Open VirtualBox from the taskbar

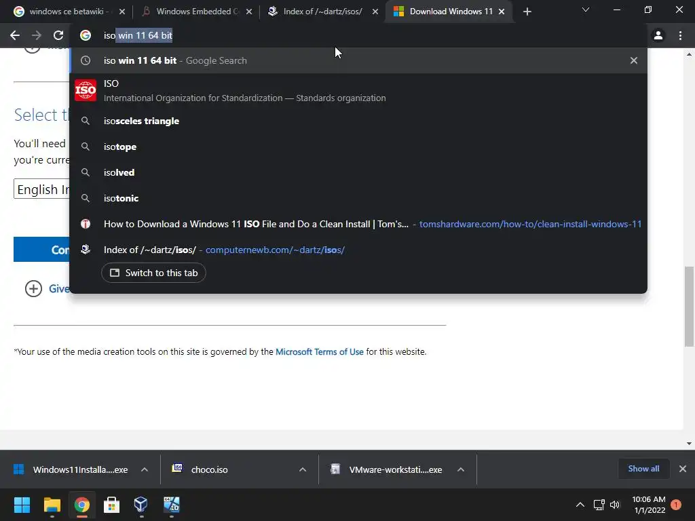pyautogui.click(x=141, y=505)
